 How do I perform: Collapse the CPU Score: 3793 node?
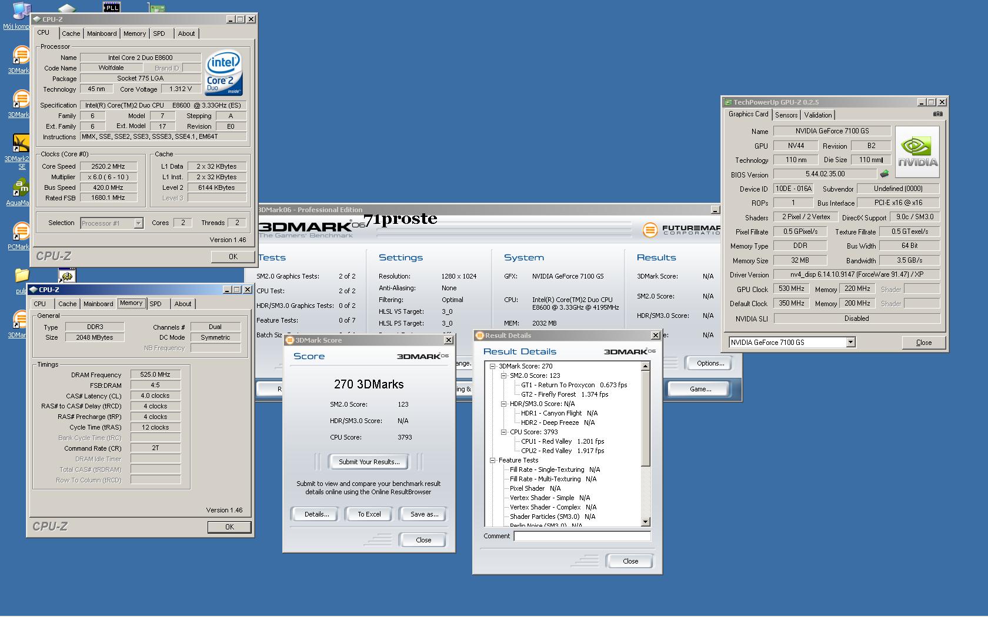pyautogui.click(x=504, y=432)
